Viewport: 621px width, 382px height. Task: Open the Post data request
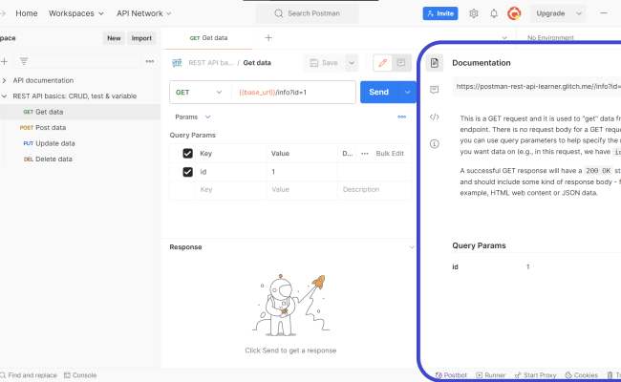[80, 128]
